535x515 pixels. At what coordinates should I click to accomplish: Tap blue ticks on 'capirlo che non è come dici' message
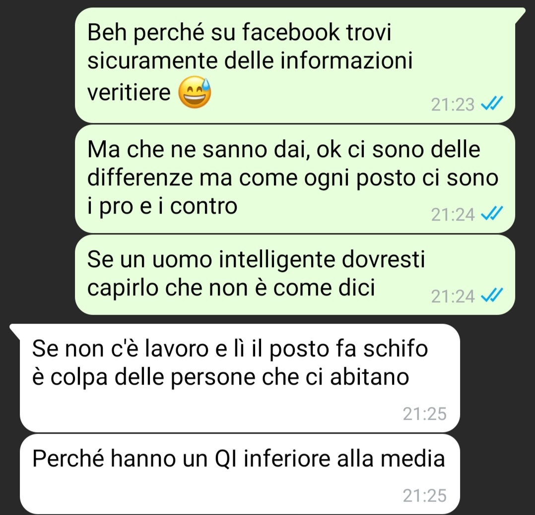coord(492,295)
